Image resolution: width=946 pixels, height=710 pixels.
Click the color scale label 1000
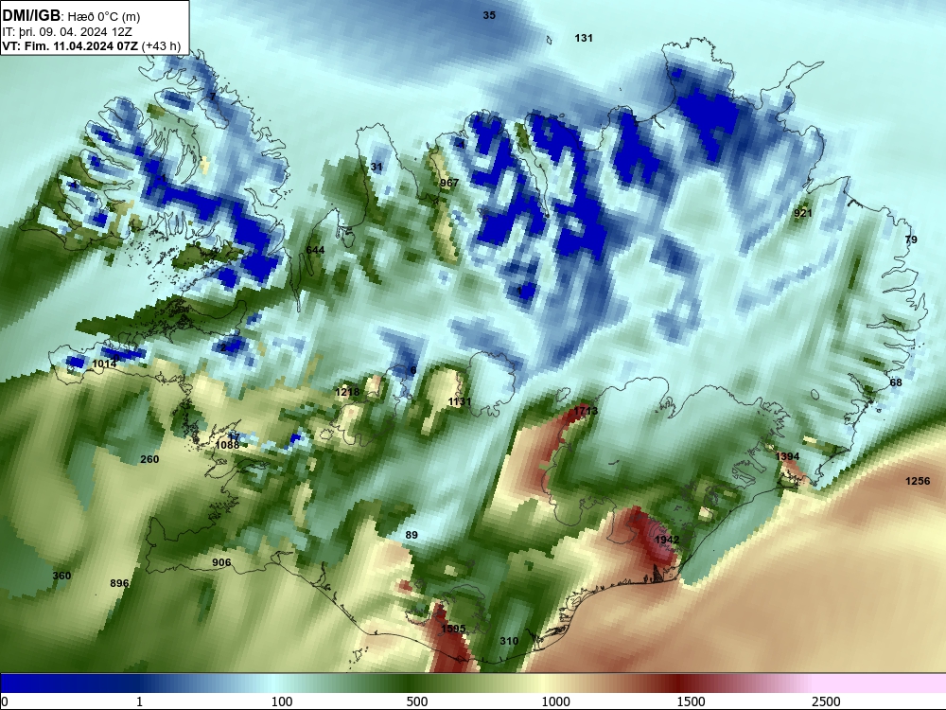[x=555, y=701]
